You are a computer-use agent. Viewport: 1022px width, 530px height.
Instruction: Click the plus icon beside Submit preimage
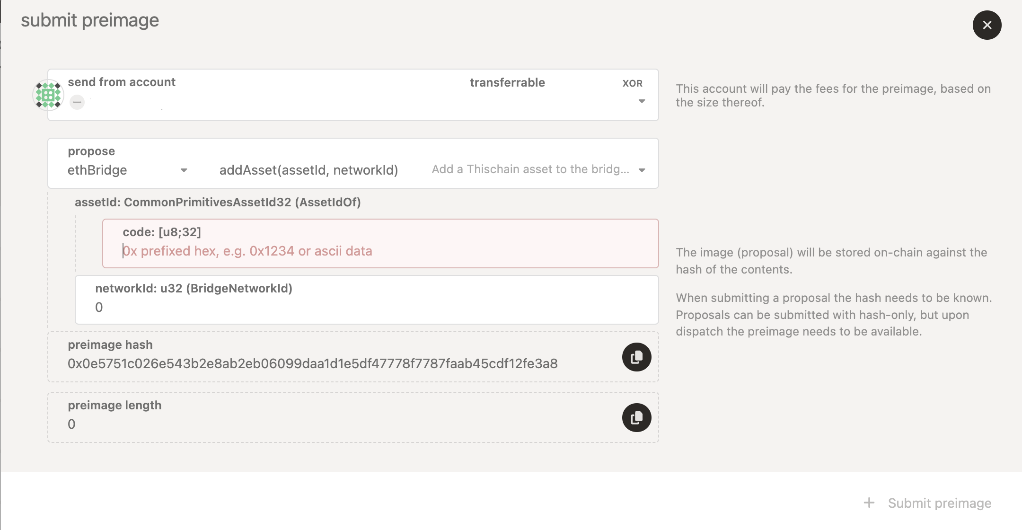(x=869, y=503)
